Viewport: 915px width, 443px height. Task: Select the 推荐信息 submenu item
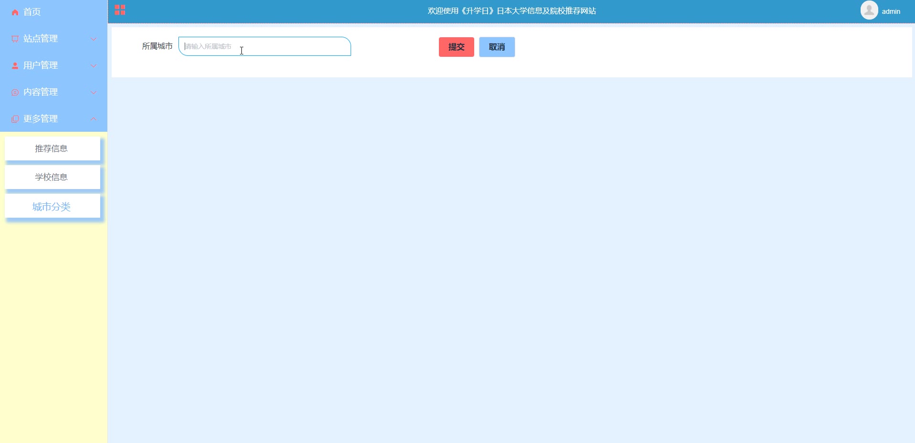tap(52, 148)
